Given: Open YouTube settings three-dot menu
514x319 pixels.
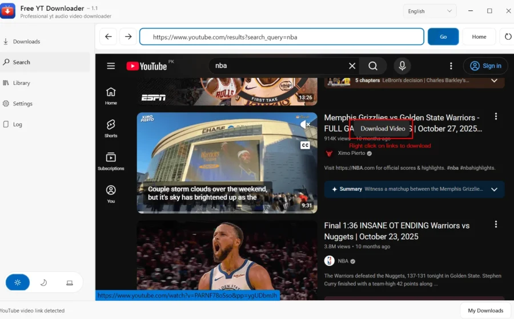Looking at the screenshot, I should (x=451, y=66).
